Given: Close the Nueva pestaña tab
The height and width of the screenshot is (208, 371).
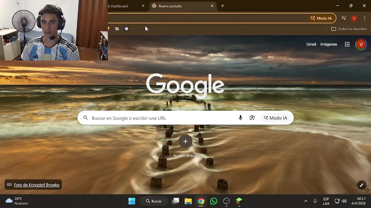Looking at the screenshot, I should coord(212,6).
